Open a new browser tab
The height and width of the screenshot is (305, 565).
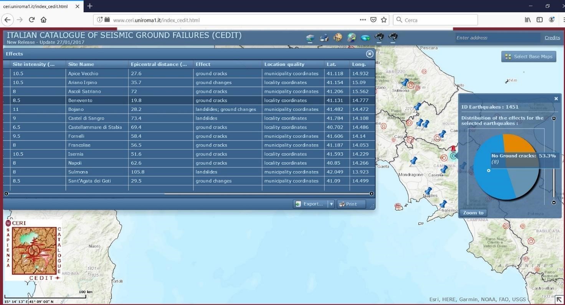90,6
